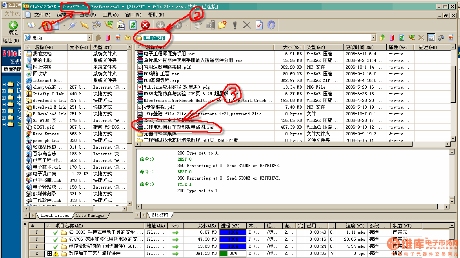Switch to the Site Manager tab

pyautogui.click(x=90, y=215)
